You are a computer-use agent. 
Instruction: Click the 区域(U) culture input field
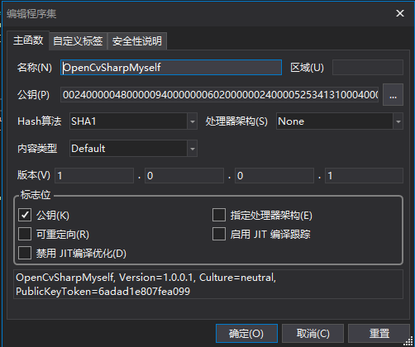[x=368, y=68]
